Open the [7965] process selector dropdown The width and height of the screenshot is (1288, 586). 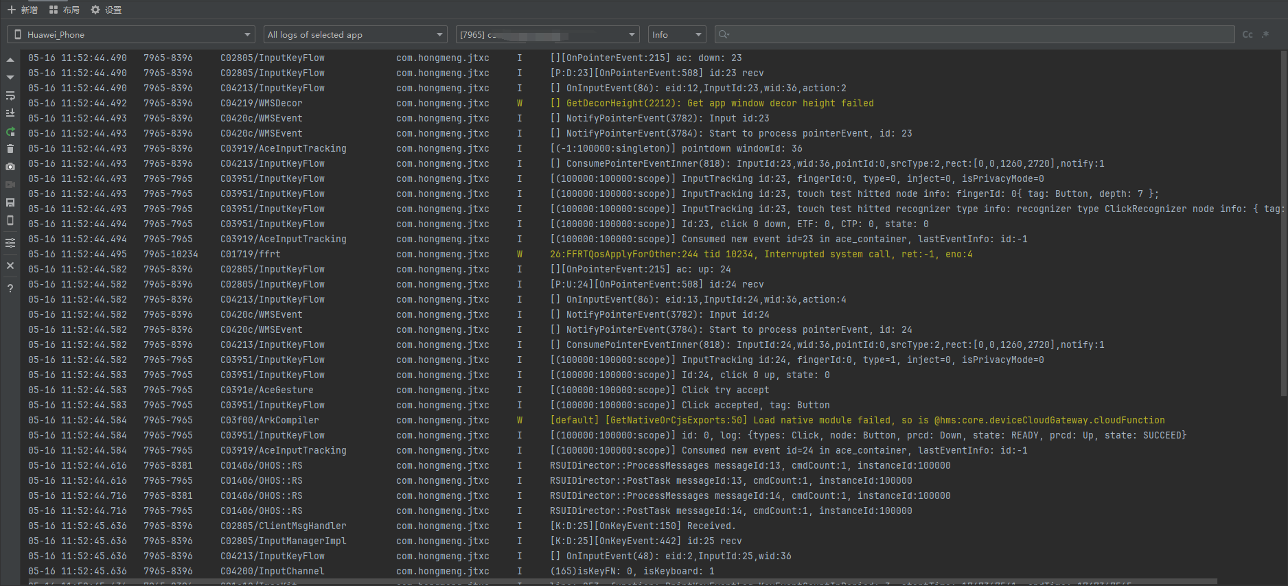549,34
